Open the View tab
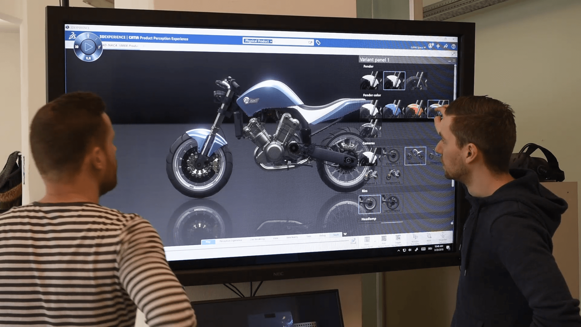 point(275,238)
